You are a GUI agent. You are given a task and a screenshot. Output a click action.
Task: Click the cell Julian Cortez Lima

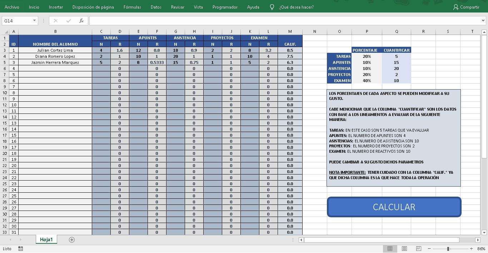point(55,50)
